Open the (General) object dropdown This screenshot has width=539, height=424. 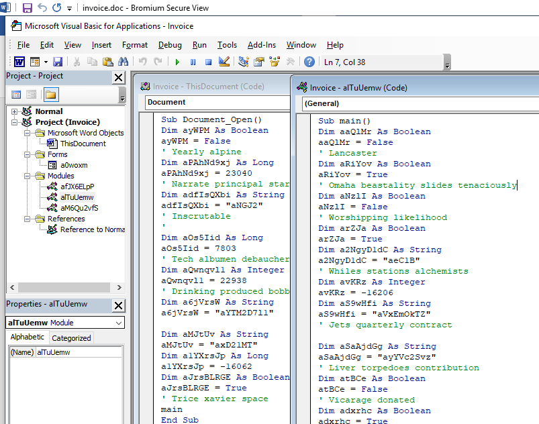[420, 103]
